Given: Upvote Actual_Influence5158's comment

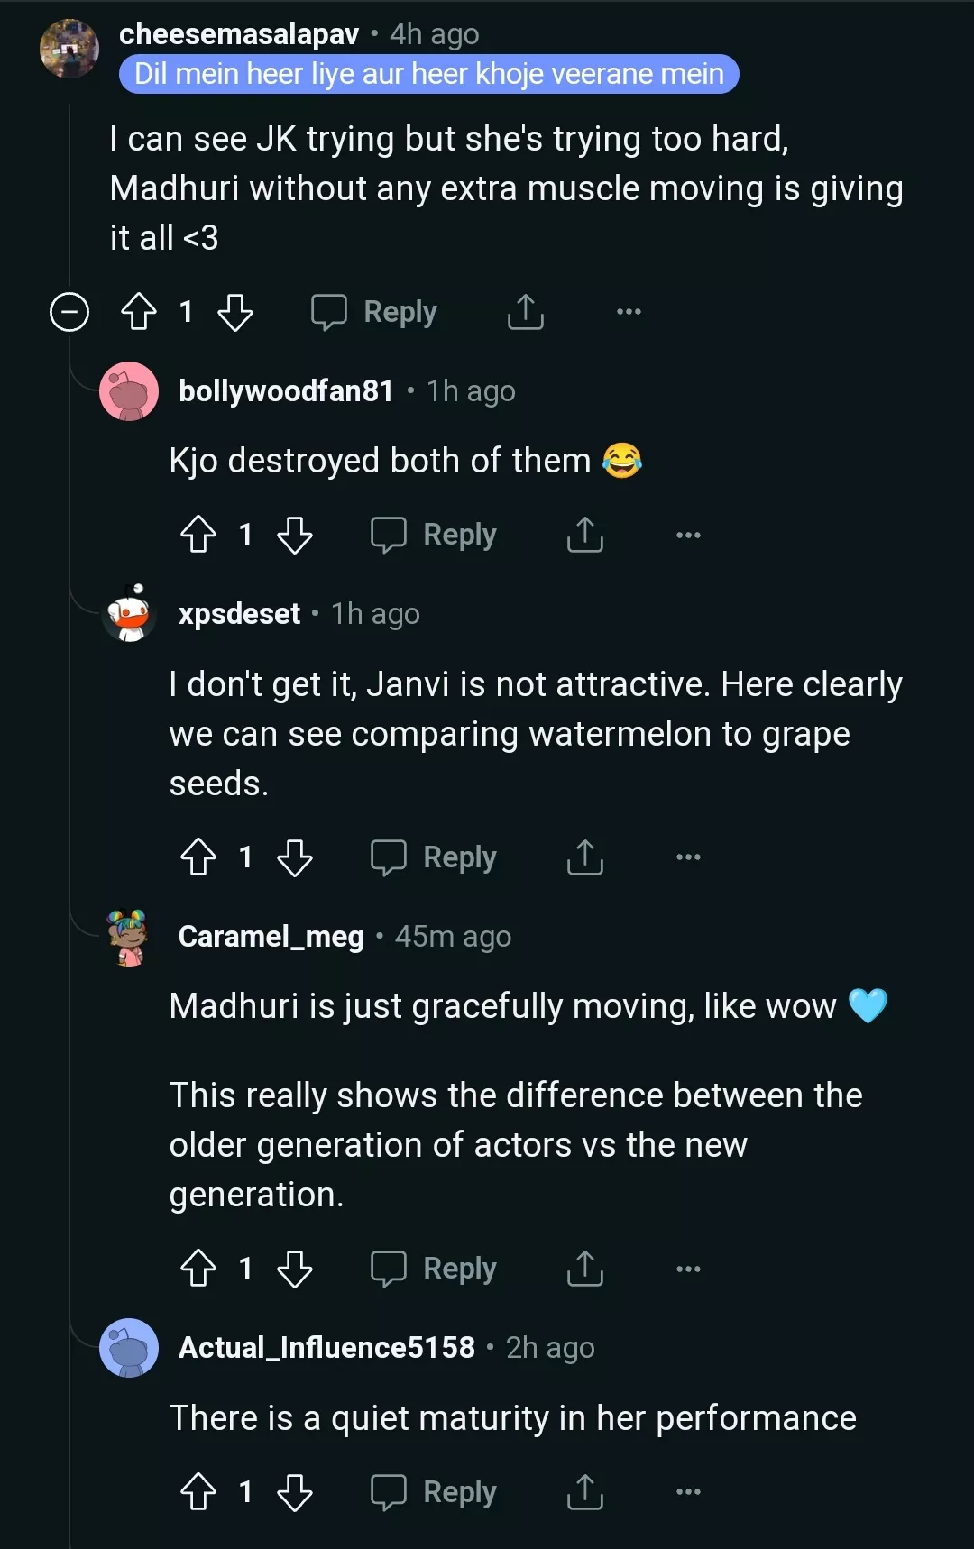Looking at the screenshot, I should tap(198, 1492).
